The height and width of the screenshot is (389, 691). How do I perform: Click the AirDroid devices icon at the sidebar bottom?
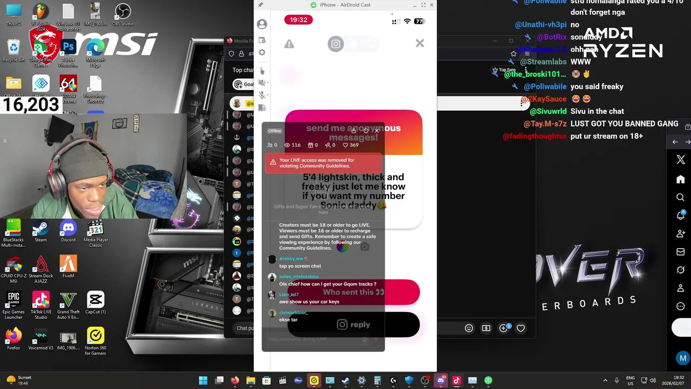tap(262, 108)
